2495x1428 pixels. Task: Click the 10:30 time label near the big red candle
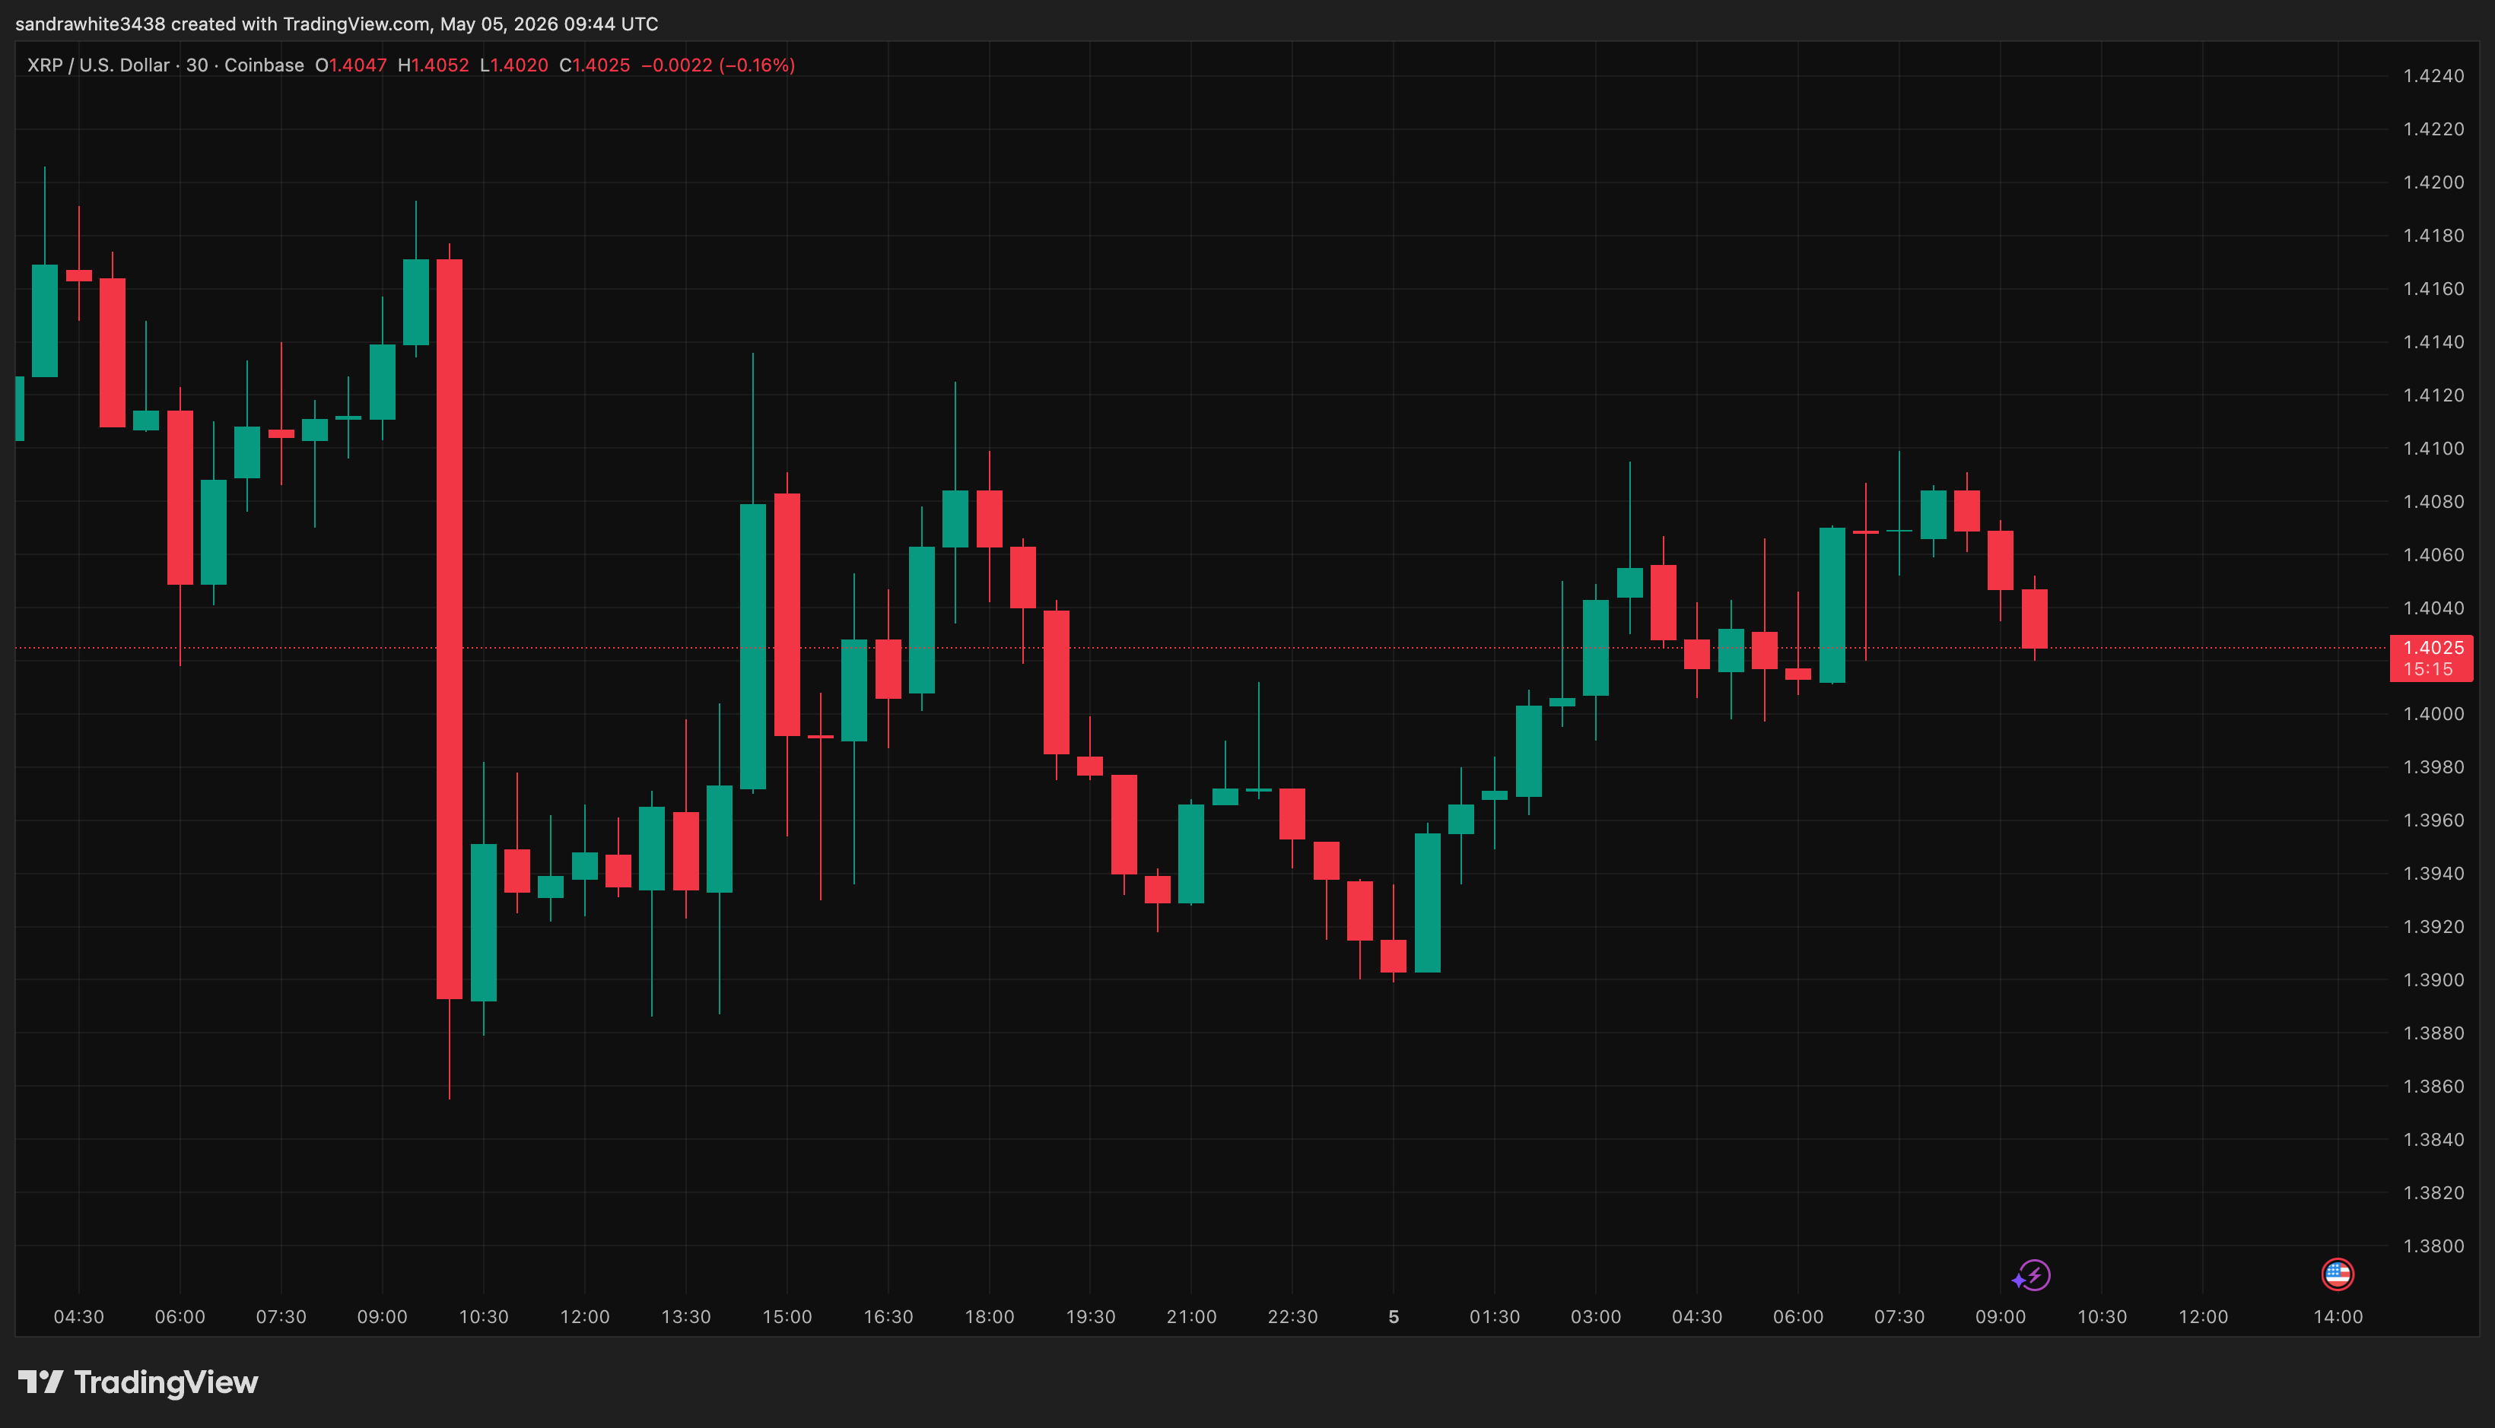point(484,1317)
